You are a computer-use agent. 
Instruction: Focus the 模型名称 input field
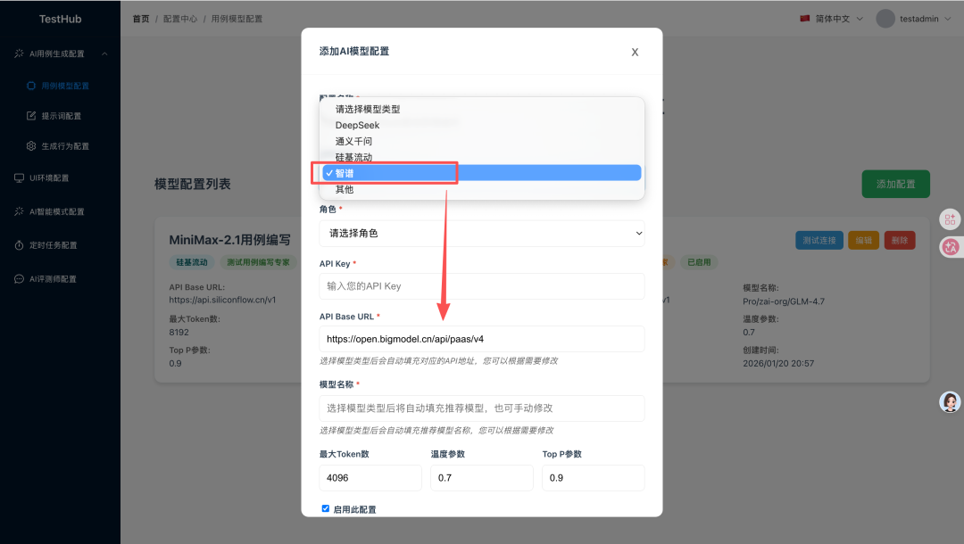[x=481, y=408]
